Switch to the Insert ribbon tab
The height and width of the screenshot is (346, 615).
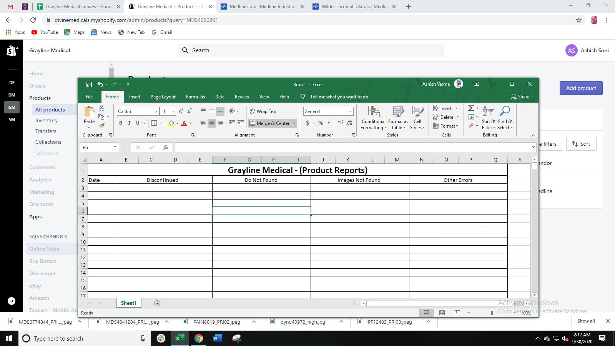coord(135,97)
